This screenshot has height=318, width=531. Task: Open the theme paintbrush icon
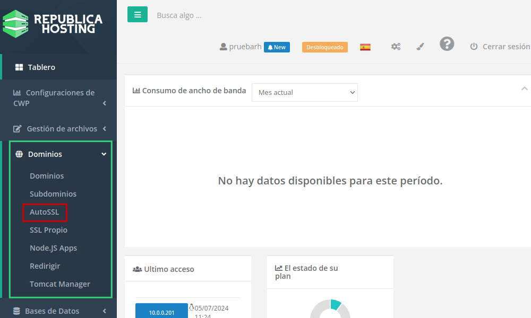(420, 47)
